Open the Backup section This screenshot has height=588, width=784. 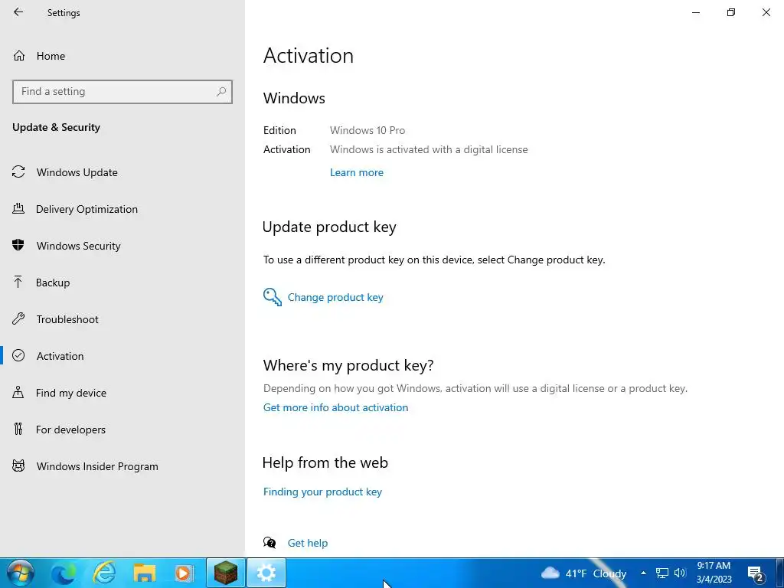click(122, 283)
